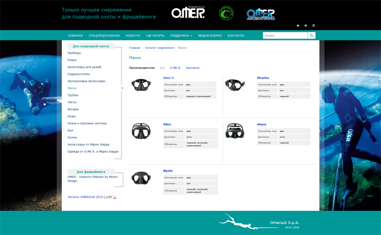Image resolution: width=381 pixels, height=235 pixels.
Task: Click Alien диоптрии value есть
Action: [189, 137]
